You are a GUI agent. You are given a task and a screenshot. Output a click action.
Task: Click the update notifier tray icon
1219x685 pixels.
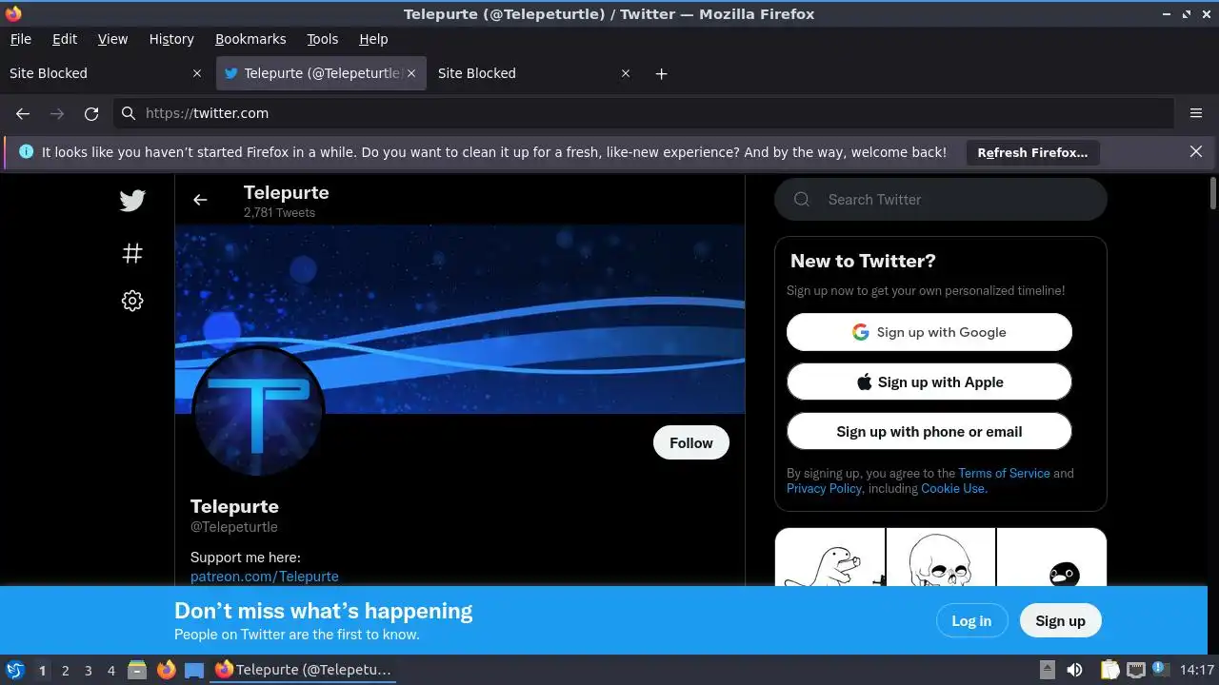click(1161, 670)
